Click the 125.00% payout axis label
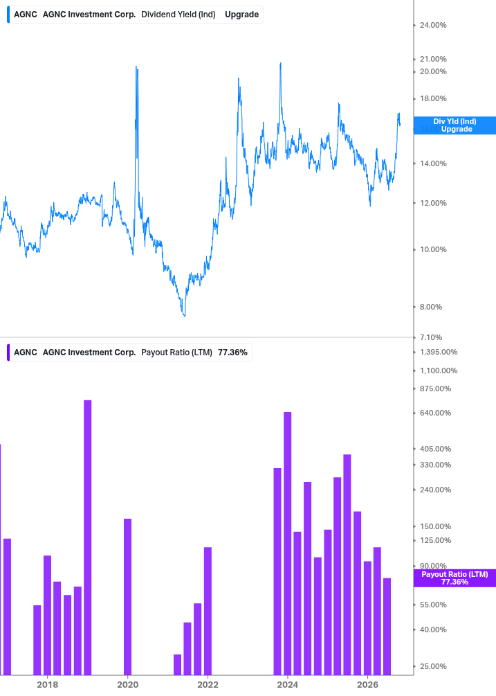This screenshot has width=496, height=696. pos(435,540)
